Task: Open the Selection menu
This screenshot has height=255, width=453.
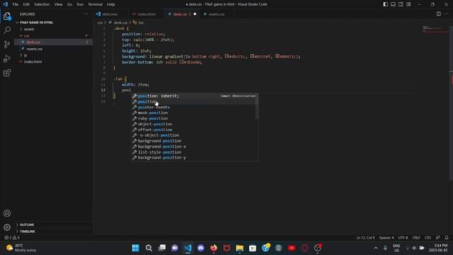Action: 42,4
